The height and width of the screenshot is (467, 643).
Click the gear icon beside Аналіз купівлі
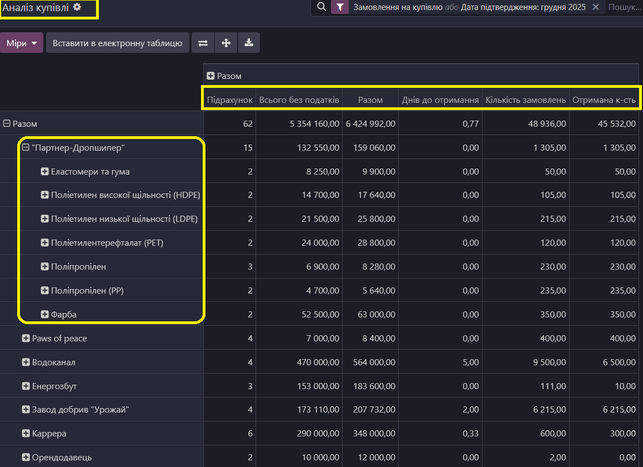click(77, 7)
